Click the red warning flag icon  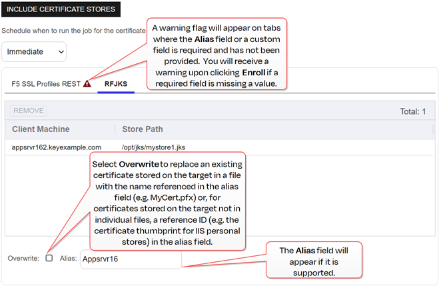(87, 84)
